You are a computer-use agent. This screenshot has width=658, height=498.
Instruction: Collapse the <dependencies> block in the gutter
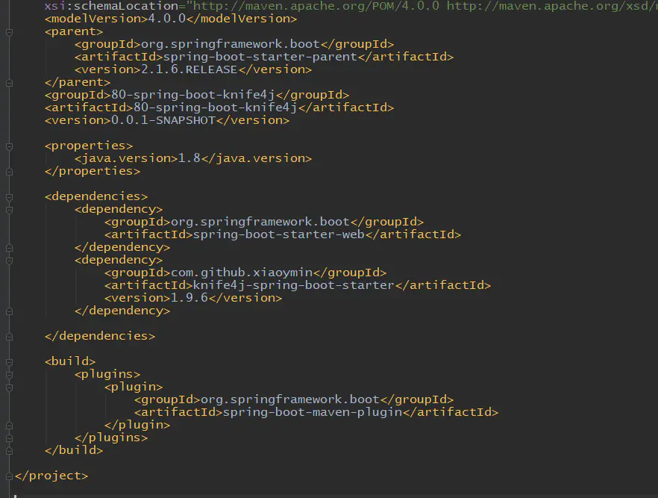coord(9,197)
